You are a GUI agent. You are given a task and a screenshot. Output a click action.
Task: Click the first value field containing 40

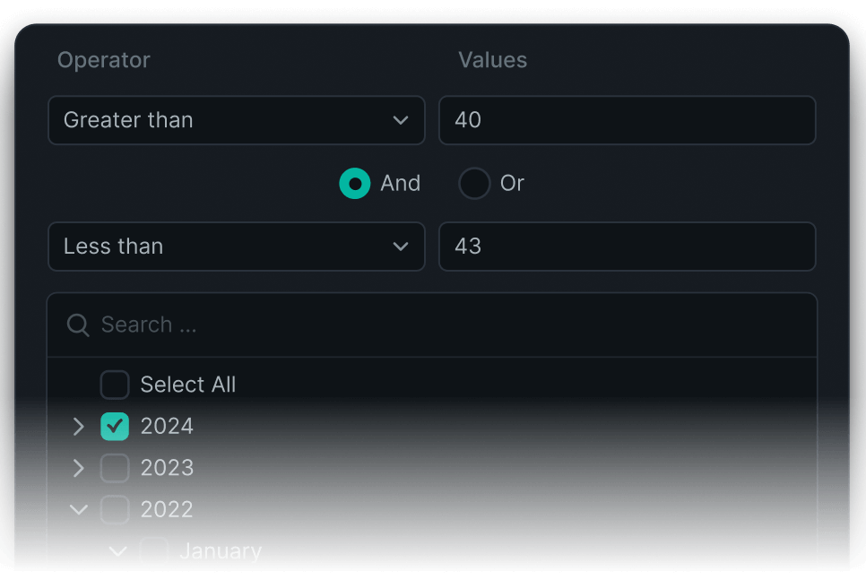(627, 120)
